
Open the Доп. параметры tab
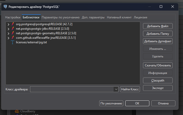(x=93, y=18)
